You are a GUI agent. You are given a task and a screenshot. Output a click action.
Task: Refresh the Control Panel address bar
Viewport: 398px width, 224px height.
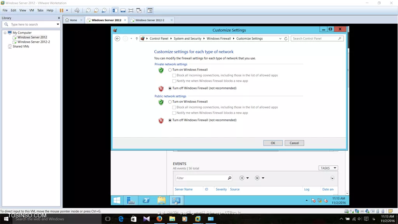[x=286, y=38]
